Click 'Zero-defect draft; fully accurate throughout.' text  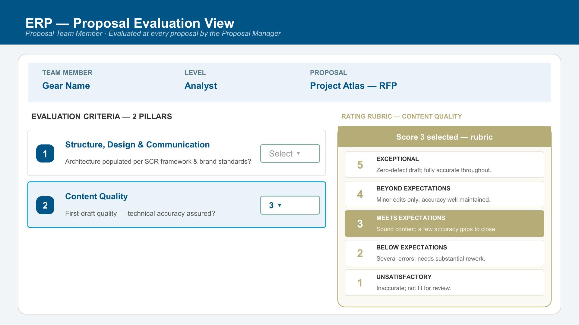(x=434, y=170)
